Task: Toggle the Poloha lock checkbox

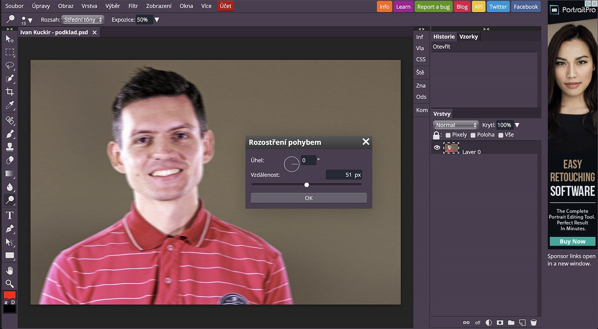Action: [x=473, y=135]
